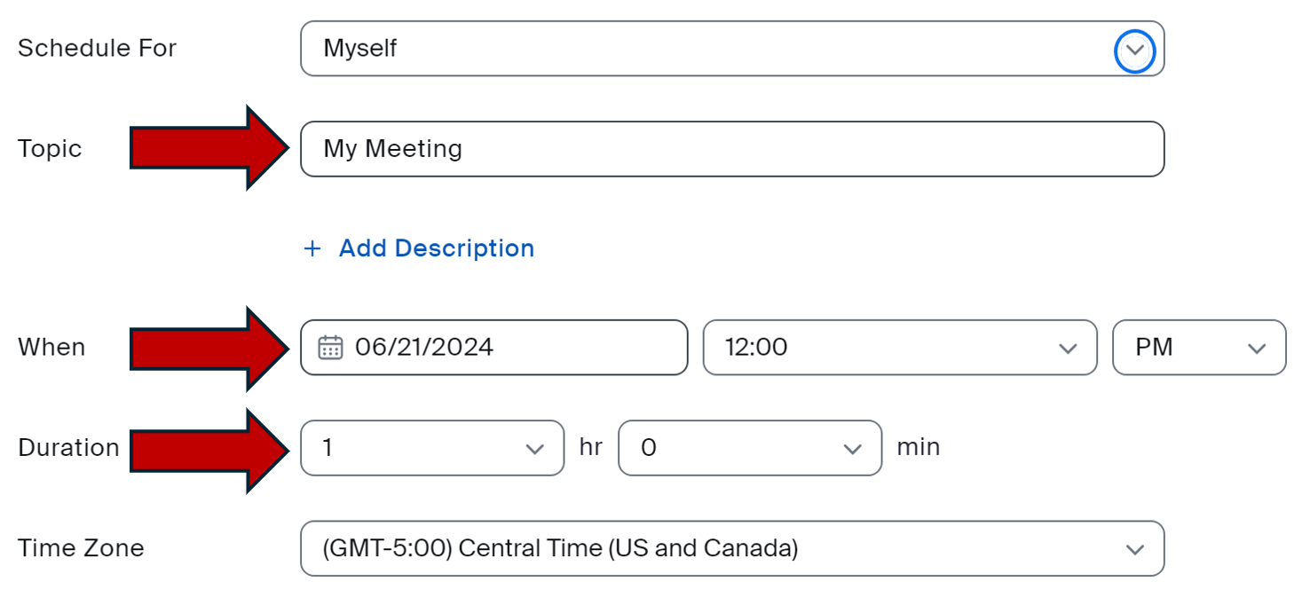1302x605 pixels.
Task: Open the 12:00 start time dropdown
Action: point(899,348)
